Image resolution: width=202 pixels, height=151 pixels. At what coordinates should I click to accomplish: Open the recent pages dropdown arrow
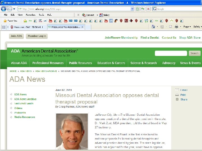14,9
